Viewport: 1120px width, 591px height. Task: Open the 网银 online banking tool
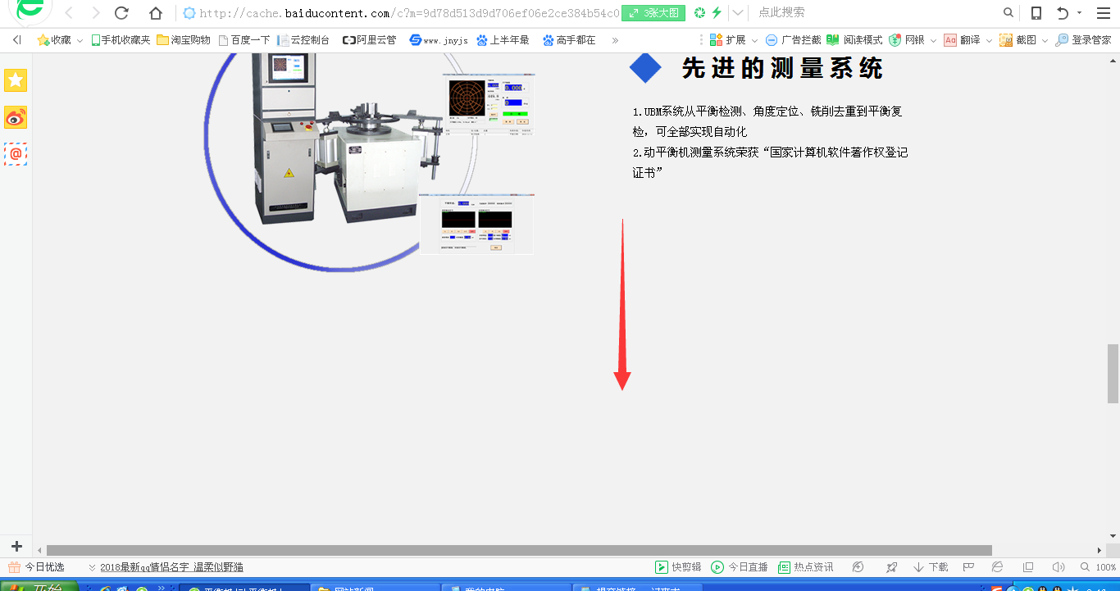908,39
